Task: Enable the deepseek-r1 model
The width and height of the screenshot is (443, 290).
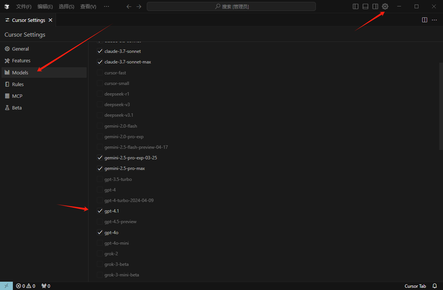Action: (x=100, y=94)
